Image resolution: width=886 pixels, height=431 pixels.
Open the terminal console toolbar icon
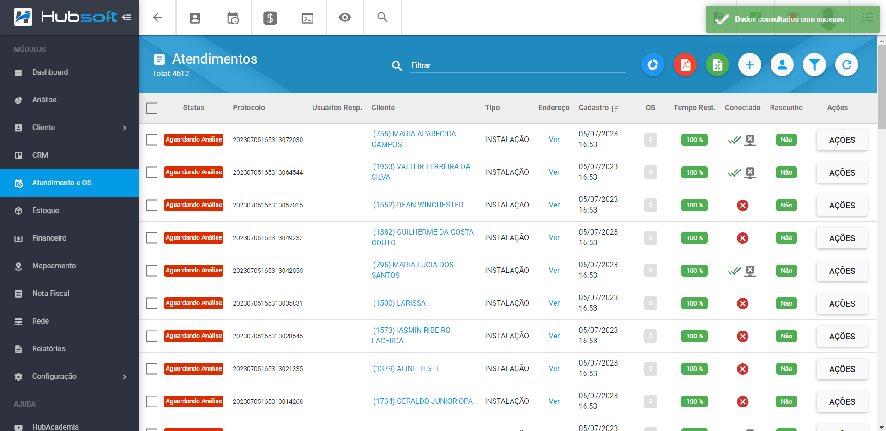click(307, 18)
